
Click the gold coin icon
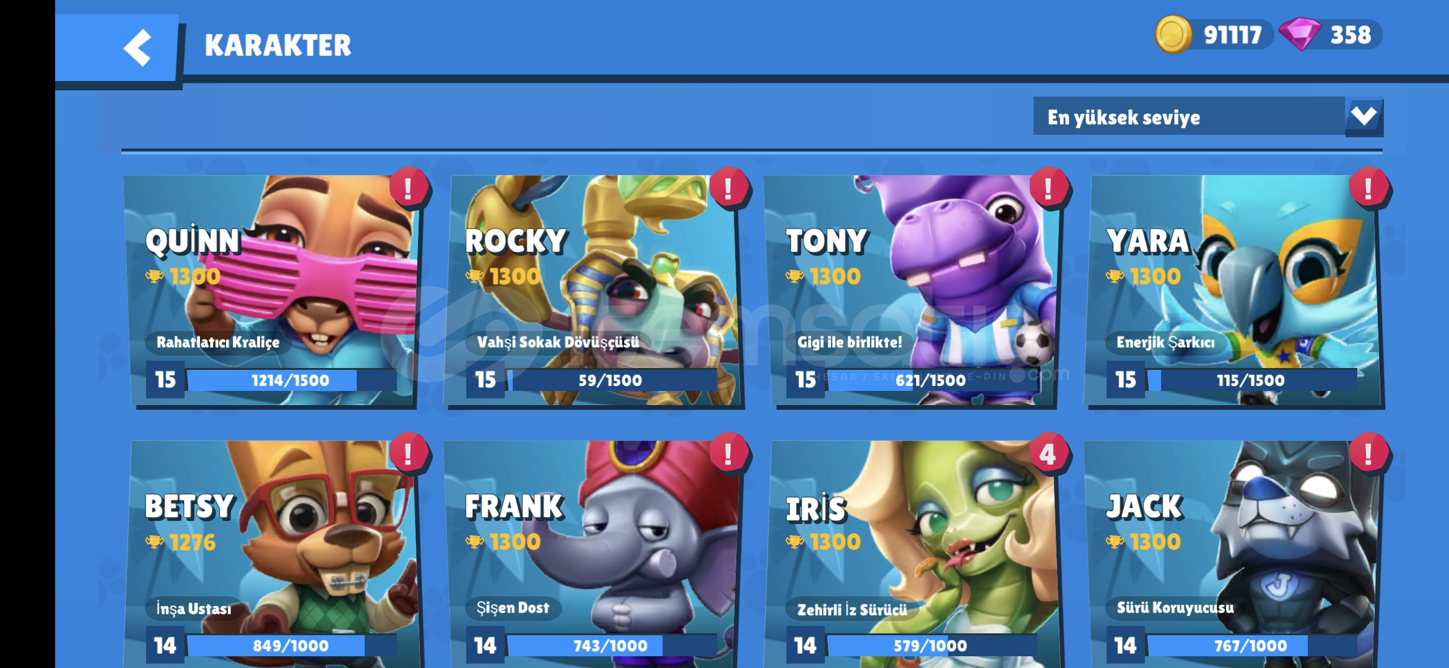1173,35
